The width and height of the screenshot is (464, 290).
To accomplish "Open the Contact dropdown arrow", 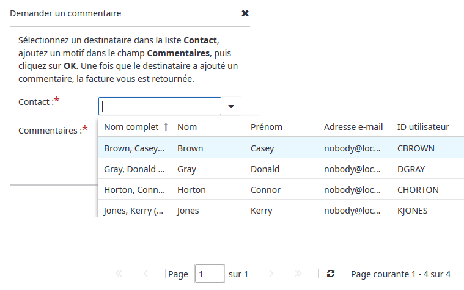I will [x=231, y=106].
